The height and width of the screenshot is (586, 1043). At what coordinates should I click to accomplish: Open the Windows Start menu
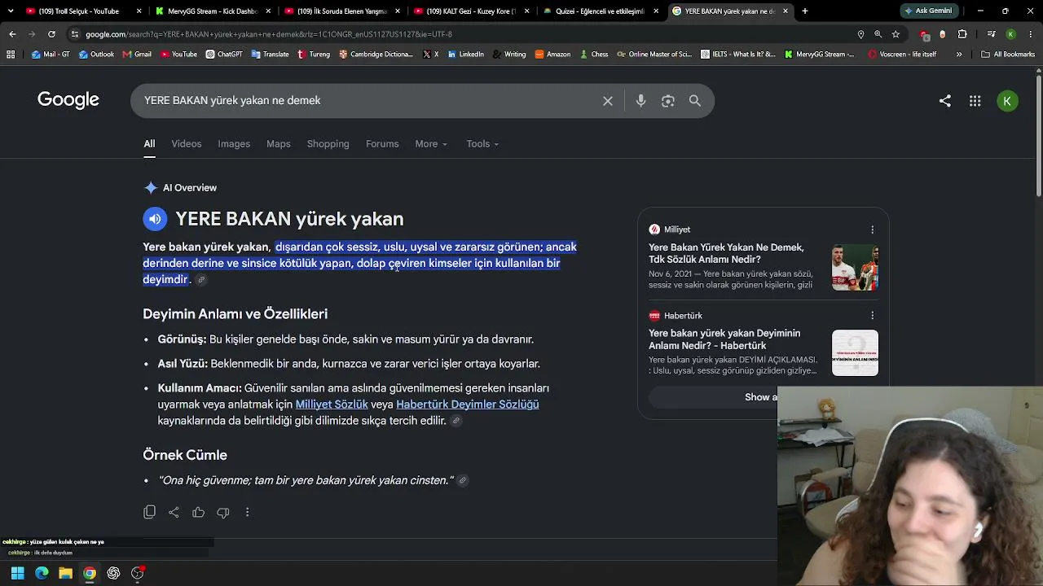pos(17,573)
